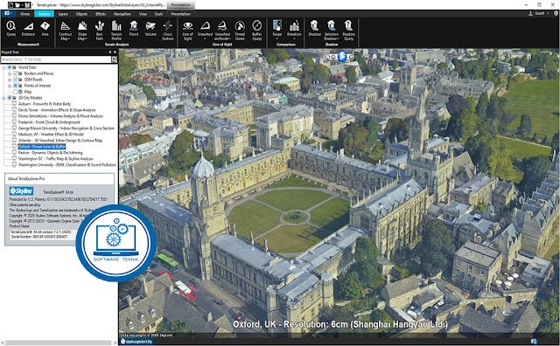Open the Shadow Query tool

[348, 31]
